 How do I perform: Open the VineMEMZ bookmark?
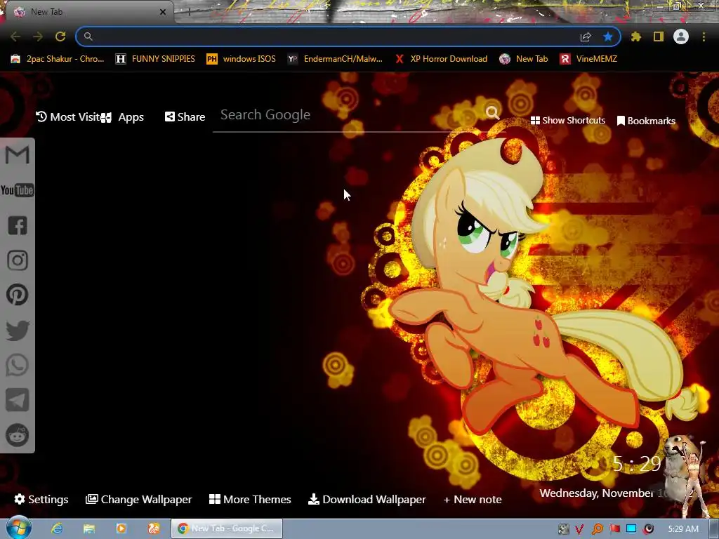[x=589, y=59]
